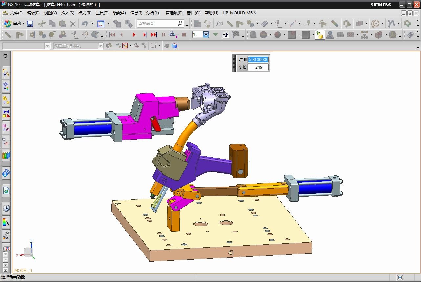The image size is (421, 282).
Task: Click the gray solid body icon
Action: 167,46
